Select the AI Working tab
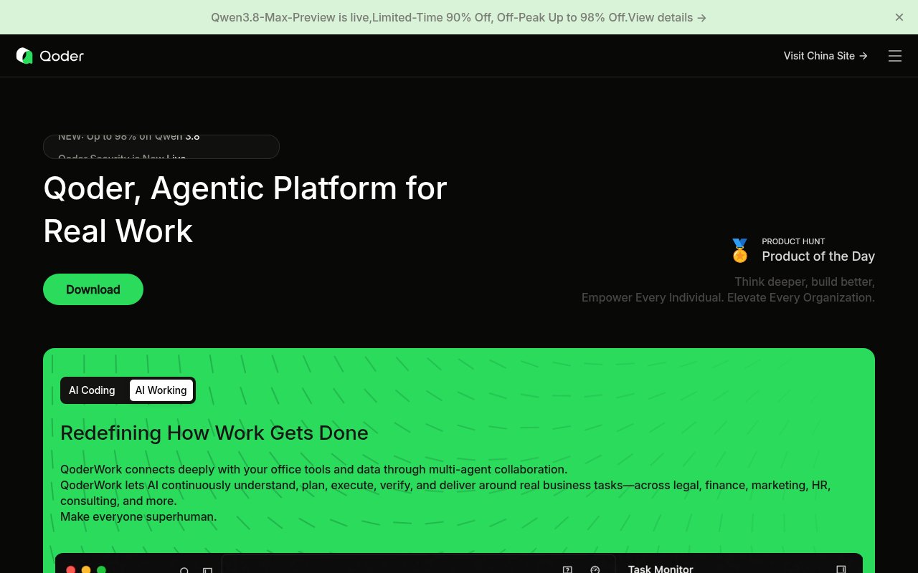This screenshot has height=573, width=918. click(x=161, y=390)
